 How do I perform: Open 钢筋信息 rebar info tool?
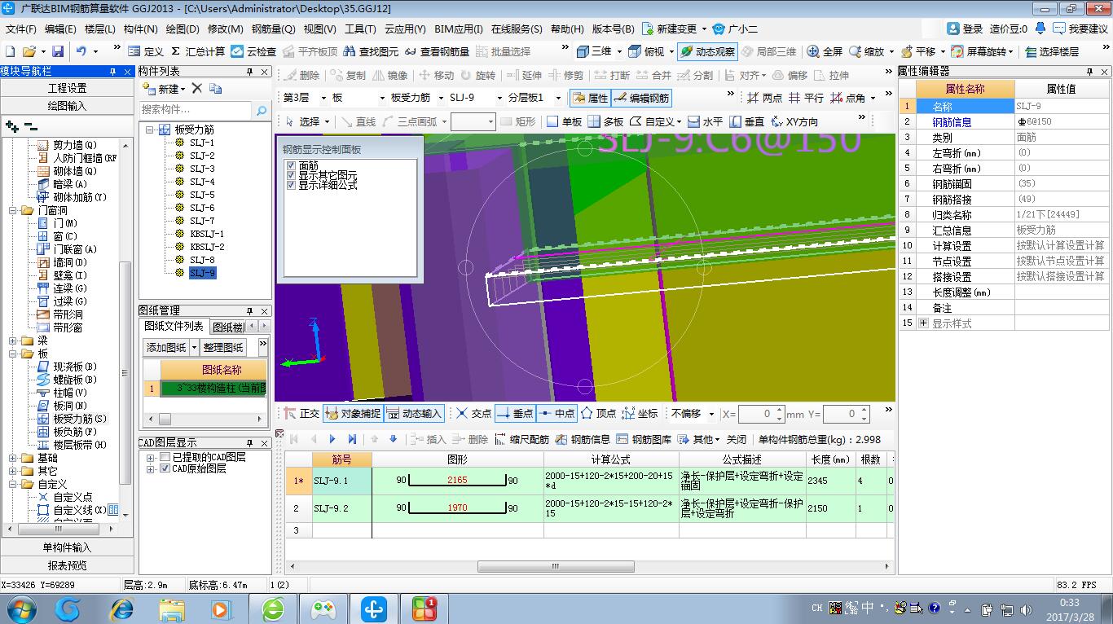tap(583, 439)
